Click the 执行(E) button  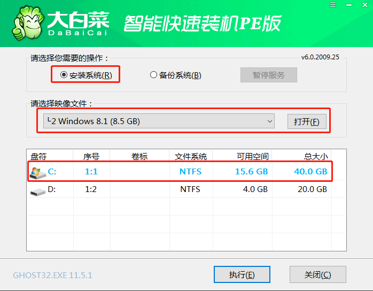pos(242,274)
